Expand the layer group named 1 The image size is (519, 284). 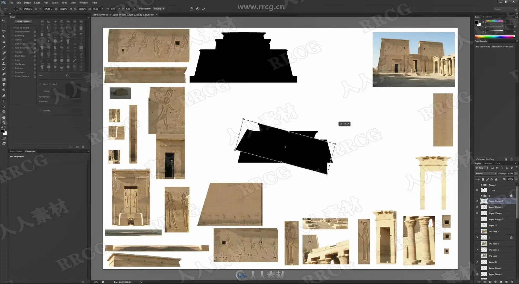(481, 196)
